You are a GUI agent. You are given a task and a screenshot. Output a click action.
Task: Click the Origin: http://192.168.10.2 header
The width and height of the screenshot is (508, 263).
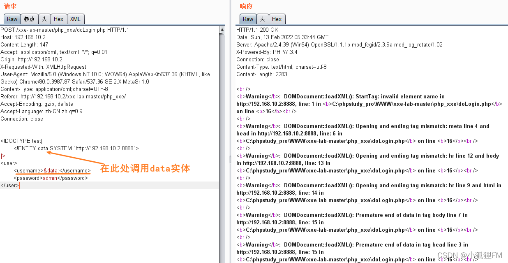click(x=31, y=60)
